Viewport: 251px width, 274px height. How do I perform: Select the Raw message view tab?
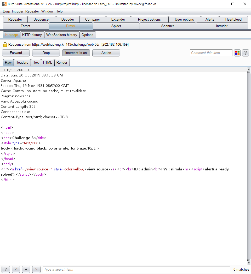[x=8, y=63]
